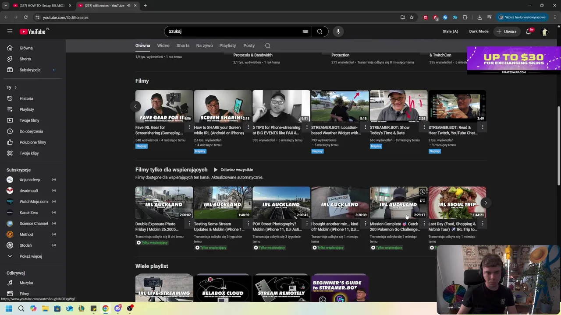This screenshot has height=315, width=561.
Task: Open Microsoft Store from taskbar
Action: click(57, 308)
